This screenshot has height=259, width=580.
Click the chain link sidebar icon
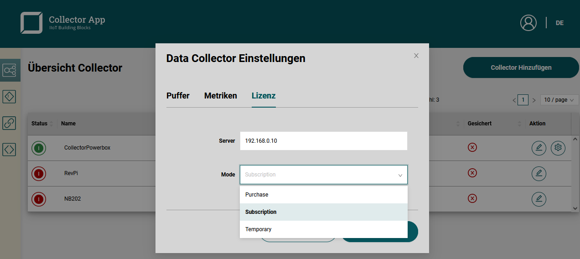[10, 123]
